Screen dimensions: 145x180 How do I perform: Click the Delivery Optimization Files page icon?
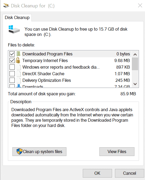[19, 80]
